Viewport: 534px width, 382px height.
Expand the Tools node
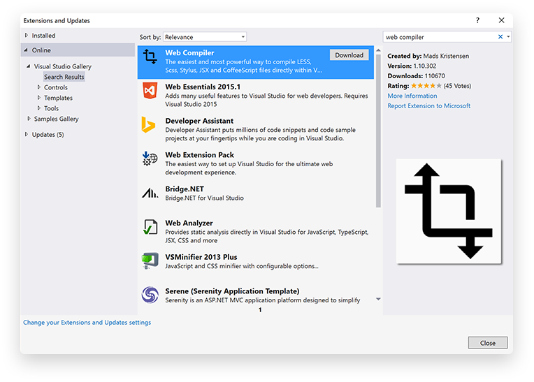(39, 108)
